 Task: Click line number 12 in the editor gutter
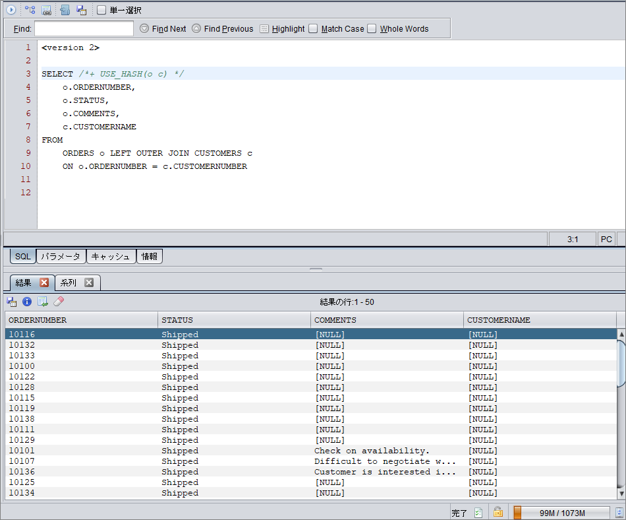point(26,193)
